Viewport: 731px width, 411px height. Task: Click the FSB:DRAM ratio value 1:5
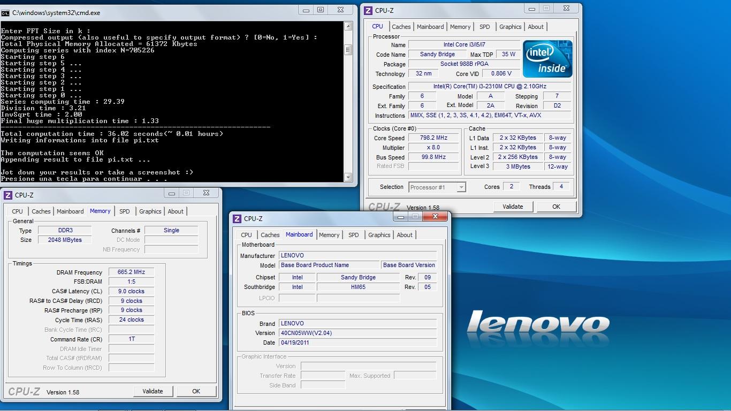(131, 281)
